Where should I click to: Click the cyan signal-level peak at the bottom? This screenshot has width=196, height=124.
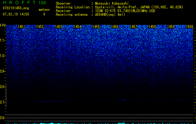point(124,123)
